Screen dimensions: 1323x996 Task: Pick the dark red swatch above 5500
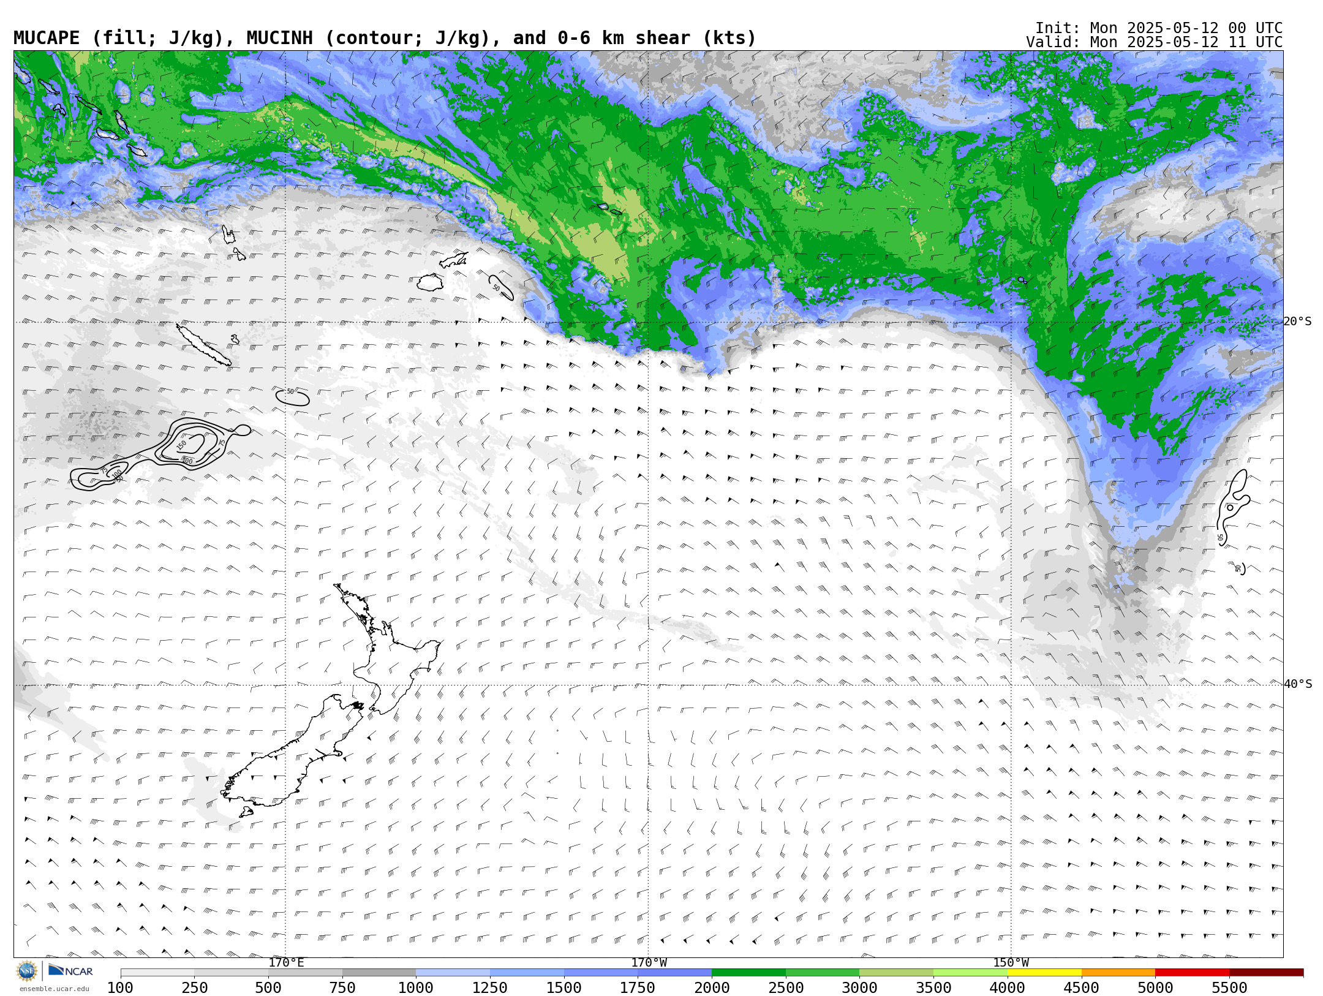point(1266,973)
